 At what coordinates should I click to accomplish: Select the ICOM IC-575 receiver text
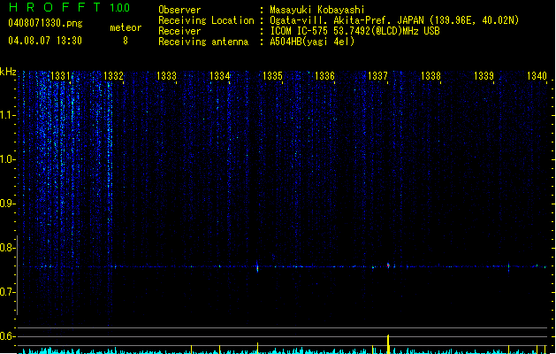354,31
